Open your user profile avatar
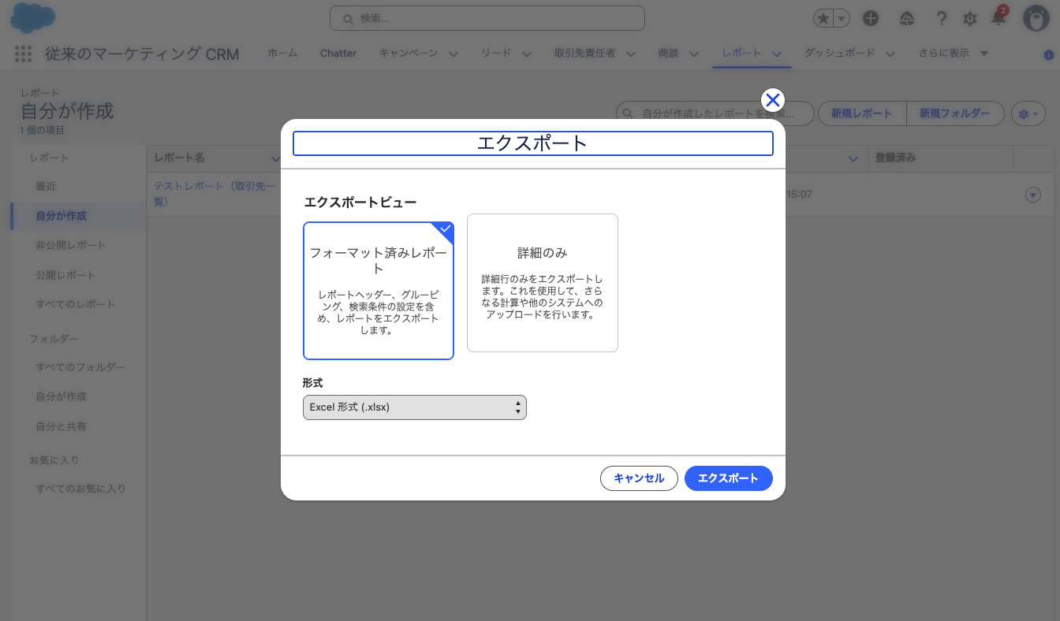Viewport: 1060px width, 621px height. (x=1037, y=19)
